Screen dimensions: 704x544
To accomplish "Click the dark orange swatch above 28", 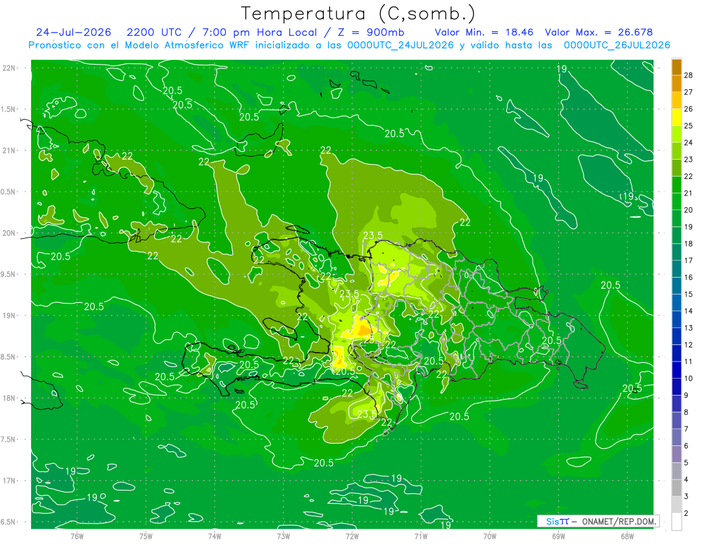I will click(676, 67).
